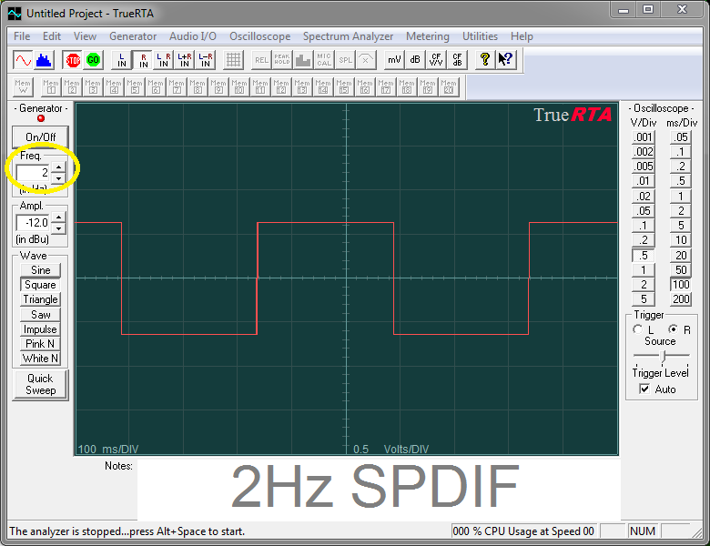Viewport: 710px width, 546px height.
Task: Open the Spectrum Analyzer menu
Action: pyautogui.click(x=349, y=36)
